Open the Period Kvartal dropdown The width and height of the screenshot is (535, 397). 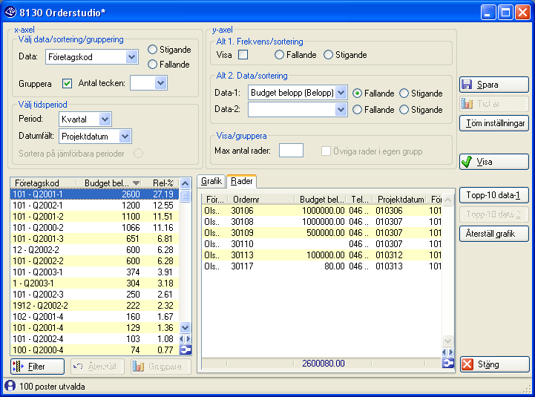click(105, 119)
